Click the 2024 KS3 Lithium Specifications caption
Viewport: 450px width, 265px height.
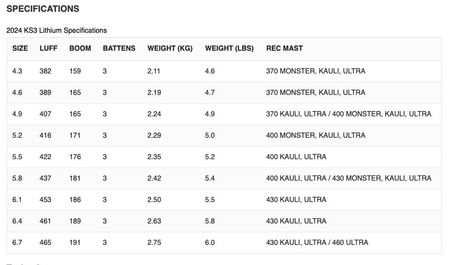coord(56,30)
